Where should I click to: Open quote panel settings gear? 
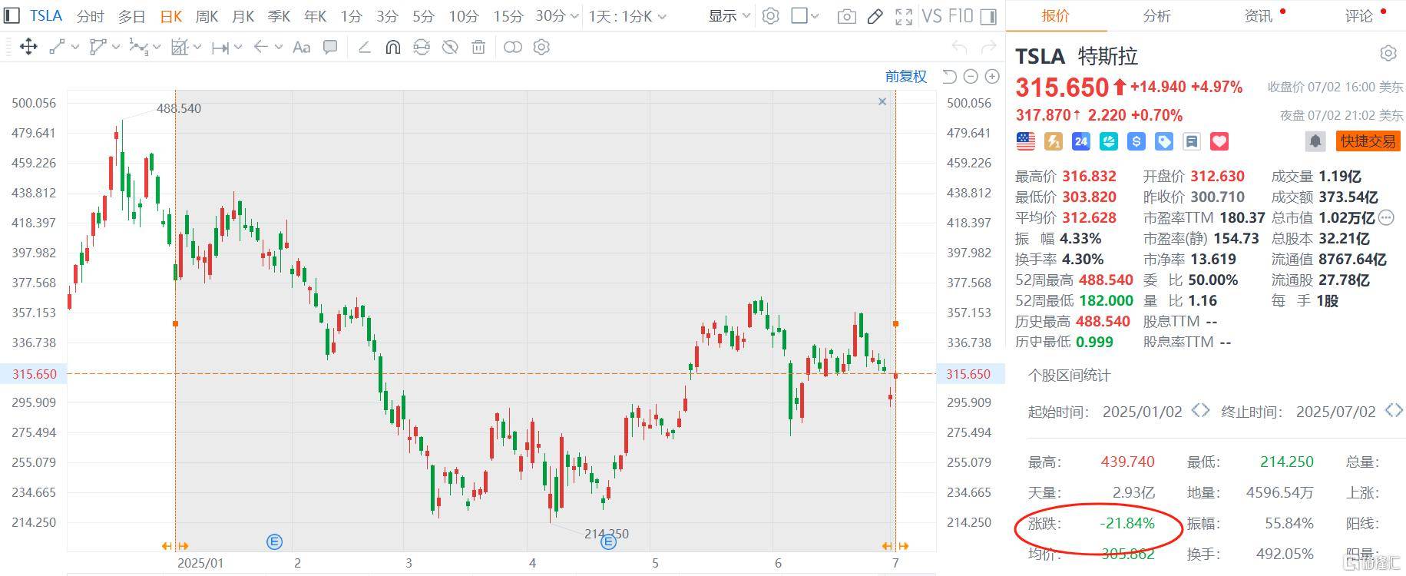pos(1388,53)
